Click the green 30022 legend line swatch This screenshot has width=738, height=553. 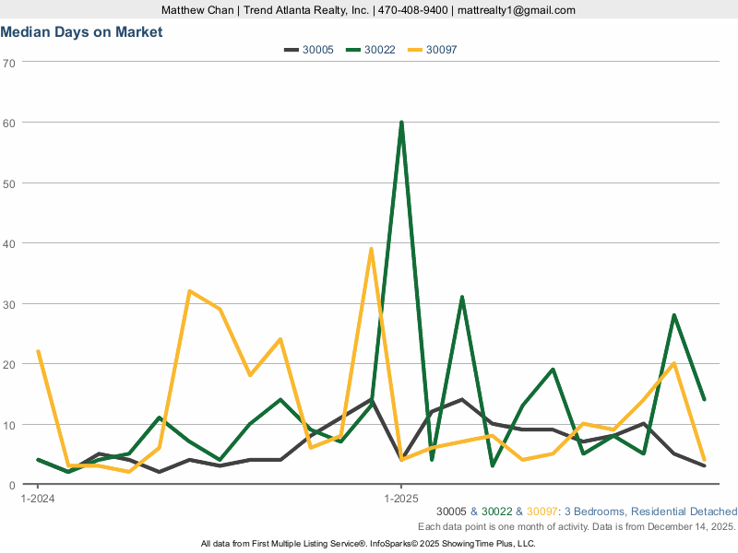[x=352, y=50]
